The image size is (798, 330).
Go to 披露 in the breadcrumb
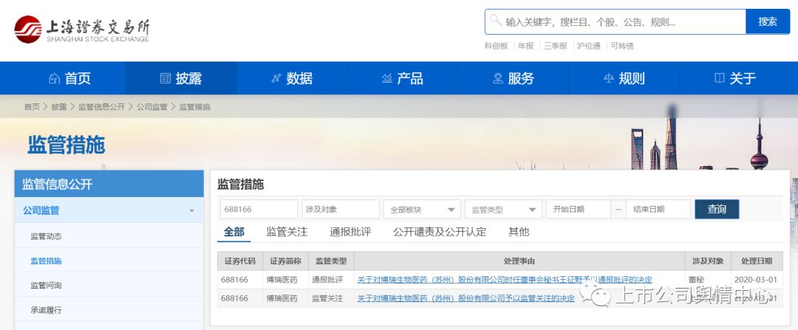pos(58,107)
